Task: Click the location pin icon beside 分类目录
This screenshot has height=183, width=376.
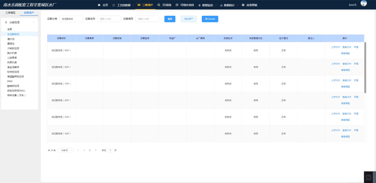Action: coord(6,23)
